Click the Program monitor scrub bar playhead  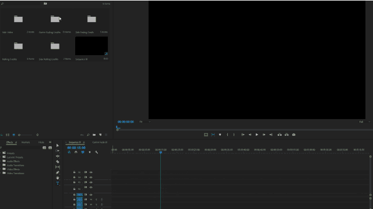pyautogui.click(x=118, y=128)
